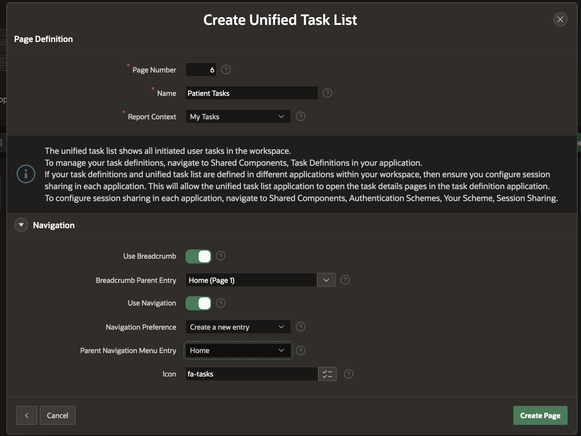Click help icon next to Page Number
The image size is (581, 436).
click(226, 70)
